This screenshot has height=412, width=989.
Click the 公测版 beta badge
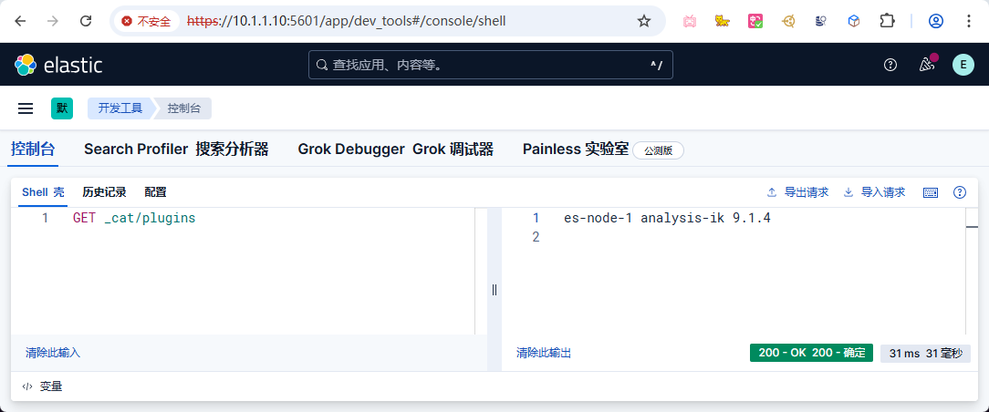[659, 150]
